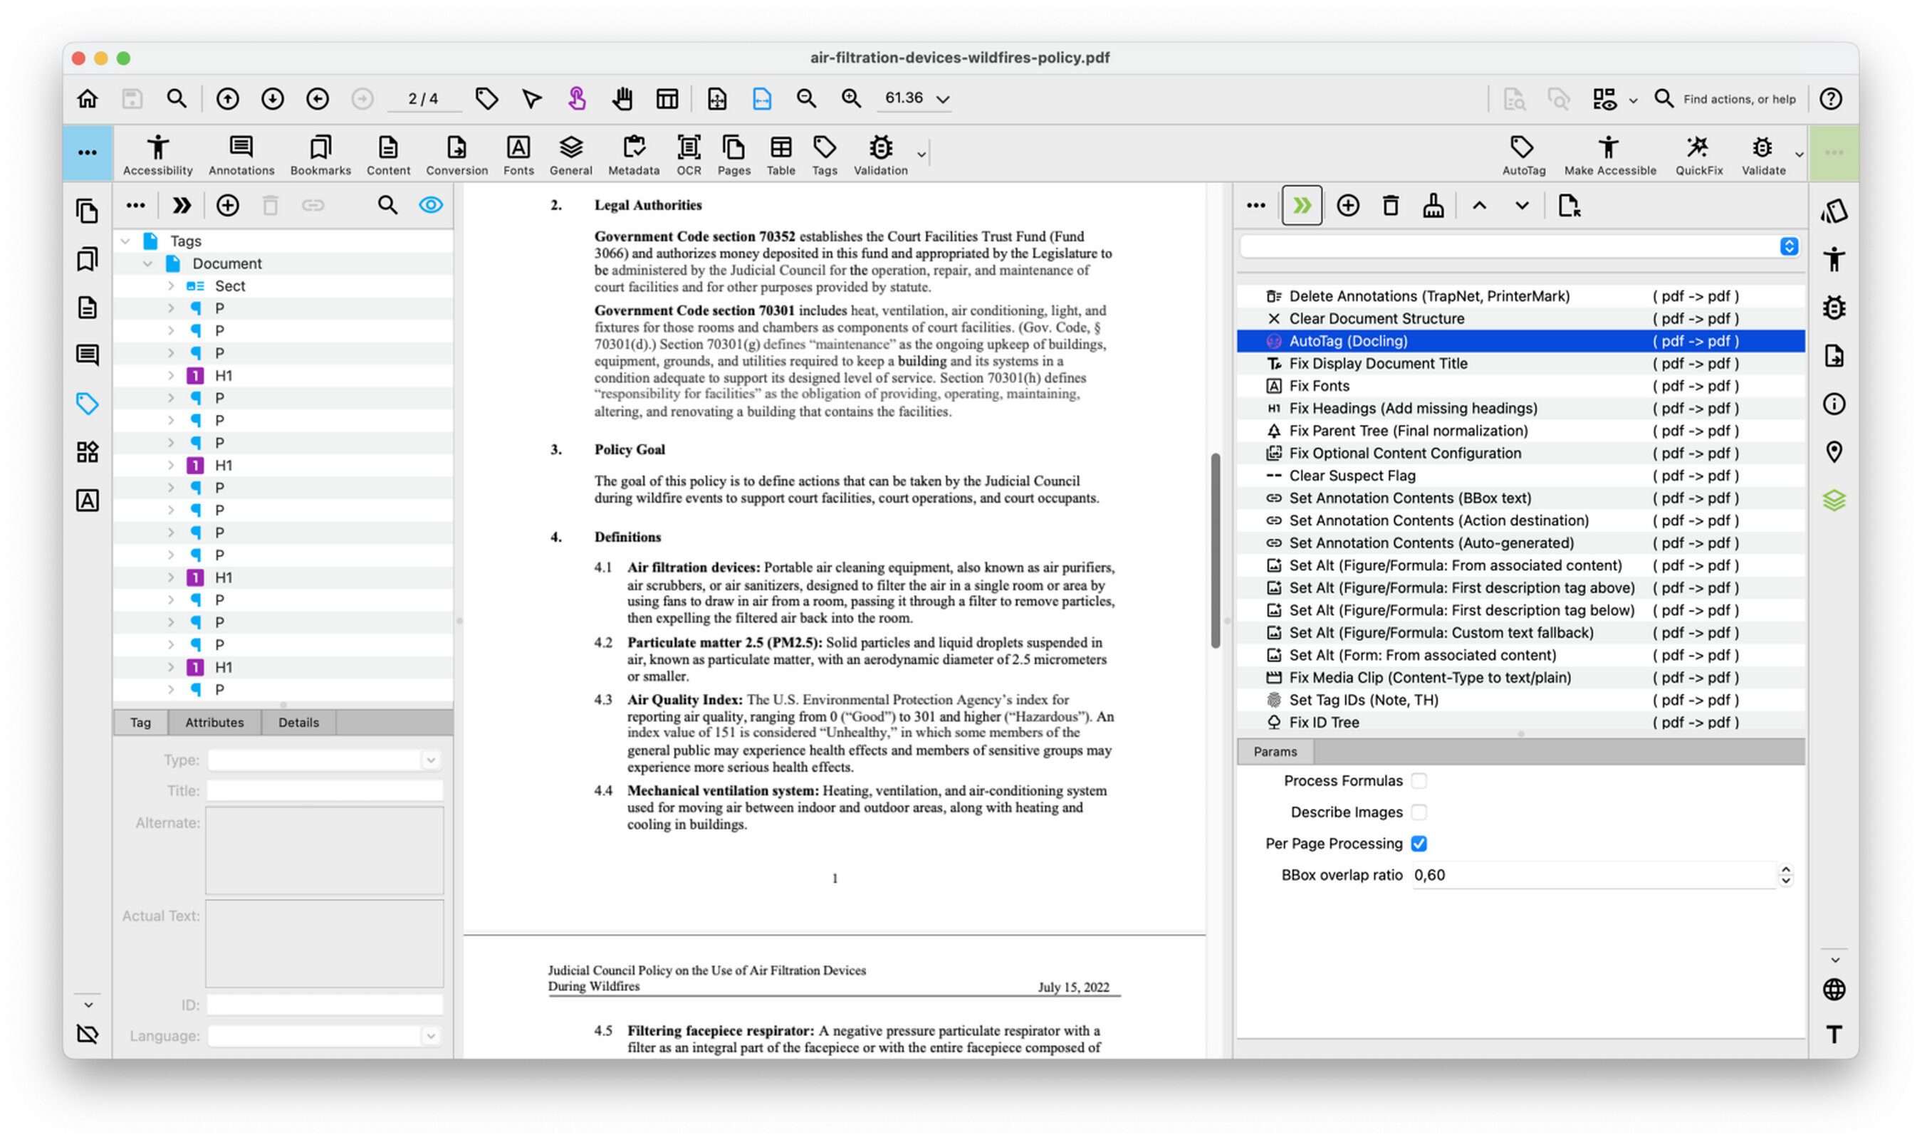Enable the Process Formulas checkbox
The width and height of the screenshot is (1922, 1142).
pos(1419,781)
